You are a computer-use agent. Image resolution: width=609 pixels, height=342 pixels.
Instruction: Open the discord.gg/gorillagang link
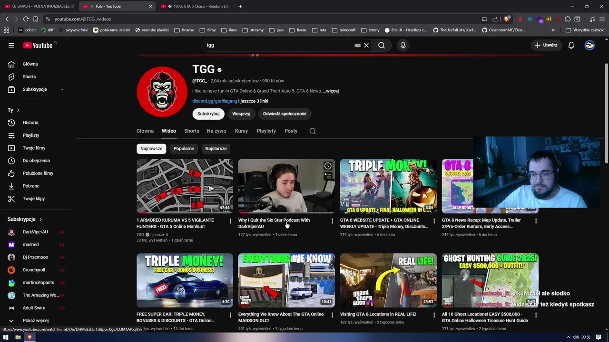click(x=215, y=101)
